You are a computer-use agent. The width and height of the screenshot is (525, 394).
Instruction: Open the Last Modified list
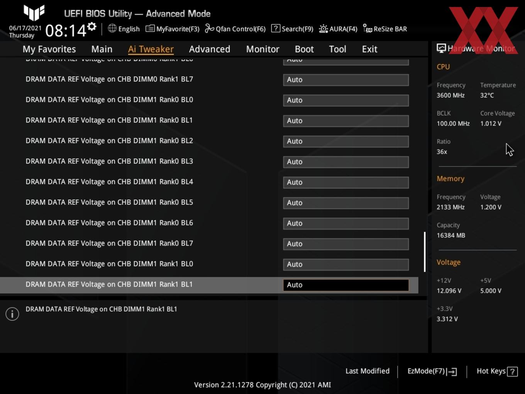[x=367, y=371]
